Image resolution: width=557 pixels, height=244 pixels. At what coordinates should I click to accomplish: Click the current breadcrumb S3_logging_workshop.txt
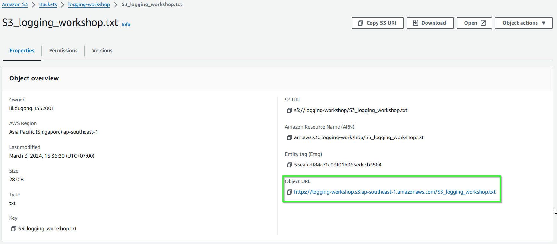(152, 4)
